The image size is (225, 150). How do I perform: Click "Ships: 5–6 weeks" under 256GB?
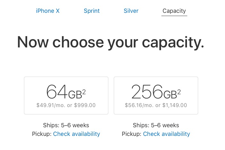pyautogui.click(x=156, y=125)
